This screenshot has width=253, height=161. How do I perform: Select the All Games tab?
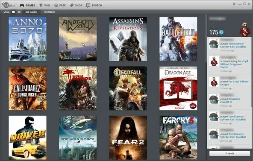(x=31, y=12)
